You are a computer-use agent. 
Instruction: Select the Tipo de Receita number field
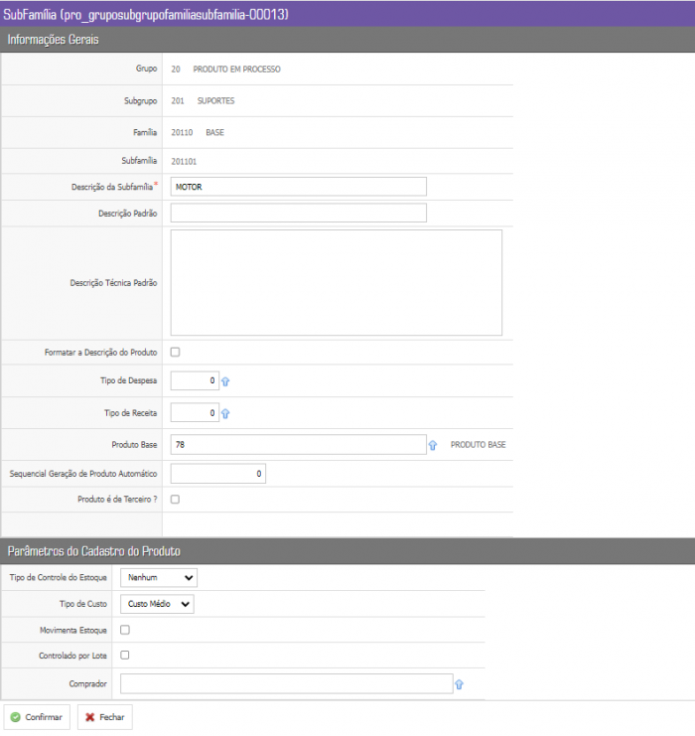(x=195, y=413)
